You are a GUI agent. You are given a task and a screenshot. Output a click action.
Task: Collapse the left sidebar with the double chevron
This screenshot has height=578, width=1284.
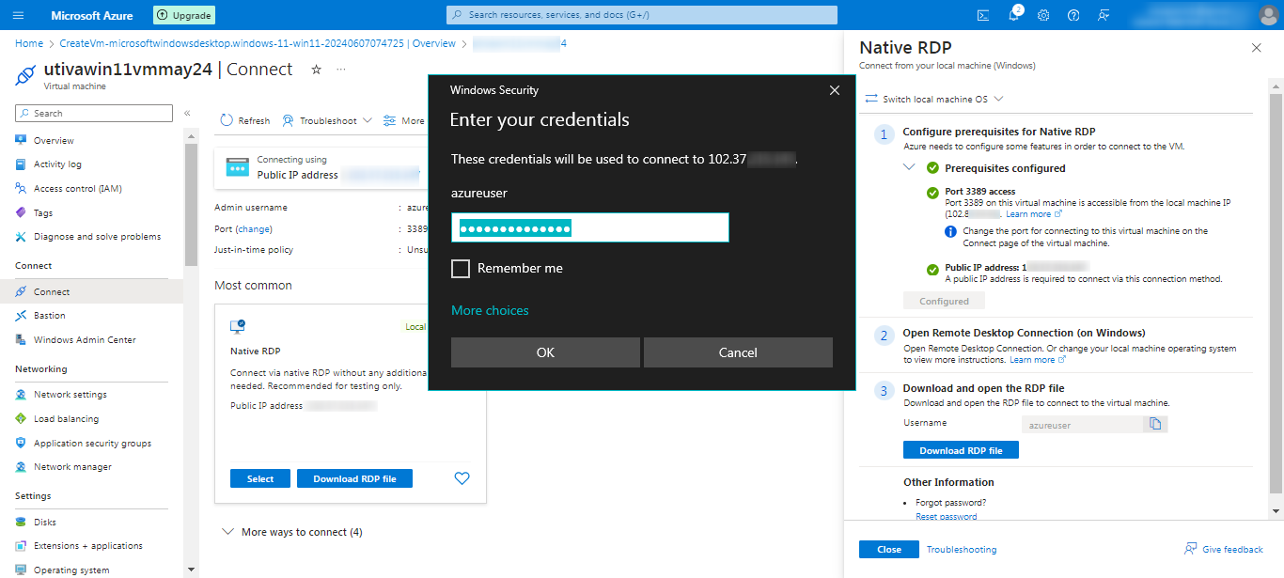(x=187, y=113)
